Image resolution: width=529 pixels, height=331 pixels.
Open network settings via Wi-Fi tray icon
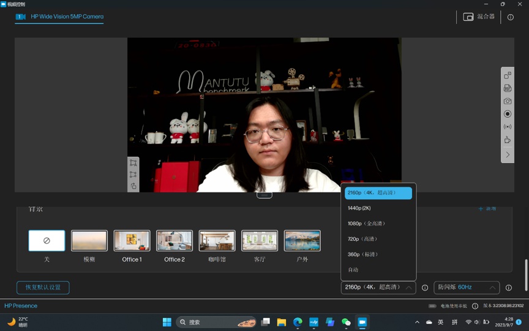468,322
